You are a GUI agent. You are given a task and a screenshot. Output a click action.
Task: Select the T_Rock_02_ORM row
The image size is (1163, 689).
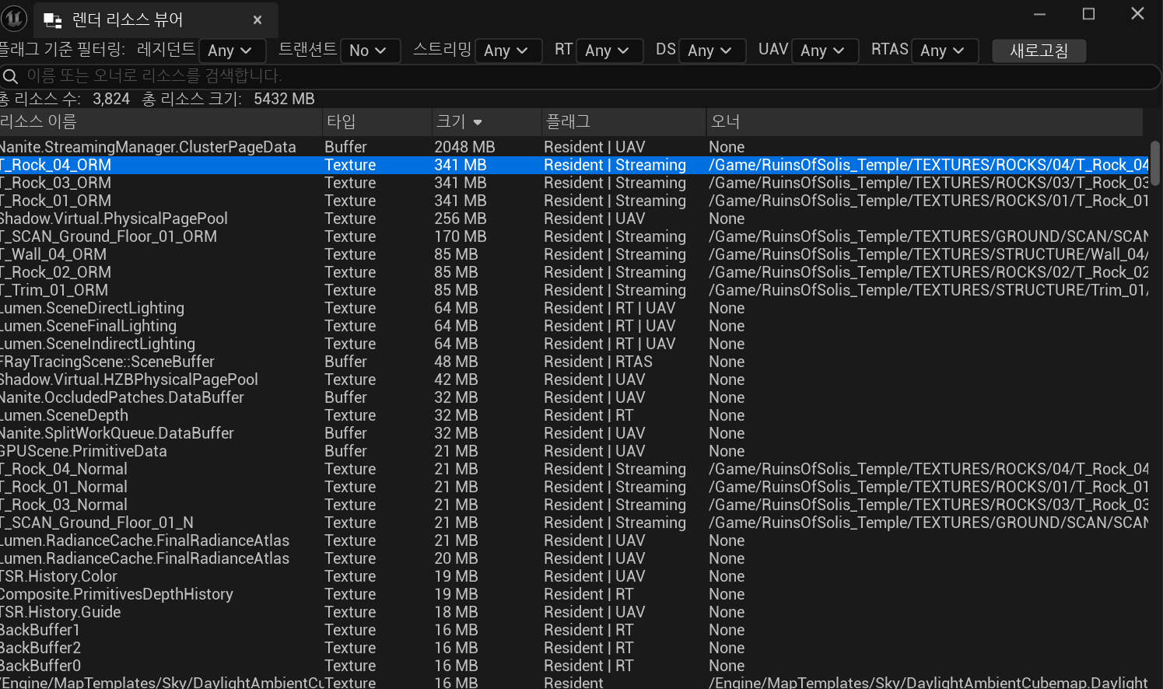tap(574, 272)
